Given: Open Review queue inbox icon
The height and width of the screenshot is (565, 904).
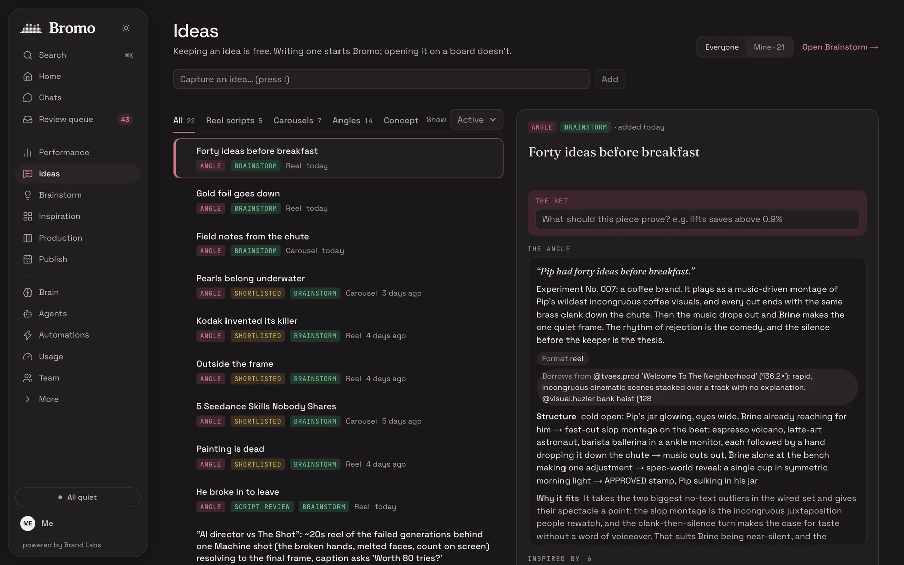Looking at the screenshot, I should [x=28, y=119].
